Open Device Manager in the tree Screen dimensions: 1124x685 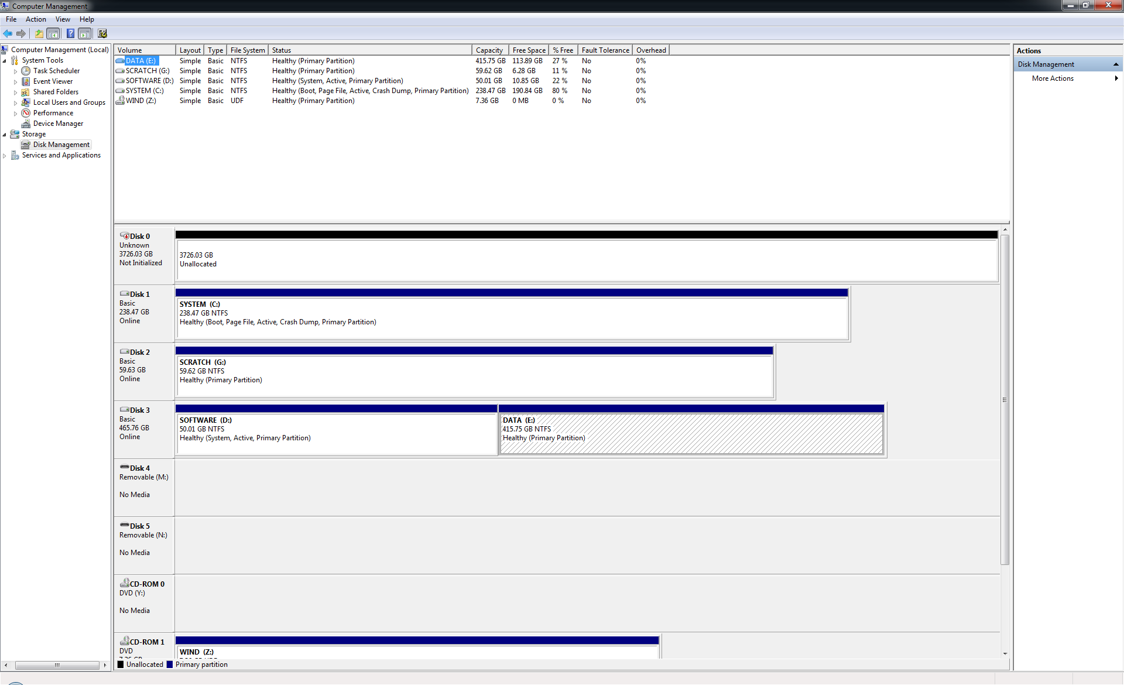58,124
